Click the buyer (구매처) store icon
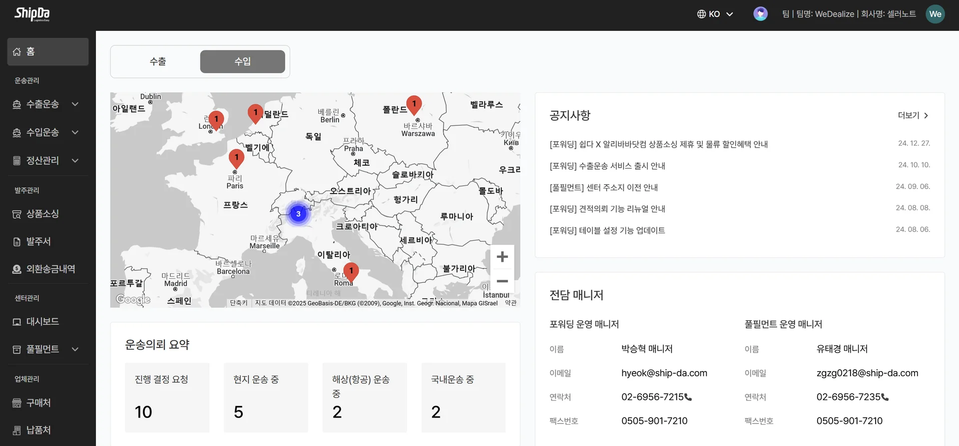Screen dimensions: 959x446 pyautogui.click(x=17, y=403)
